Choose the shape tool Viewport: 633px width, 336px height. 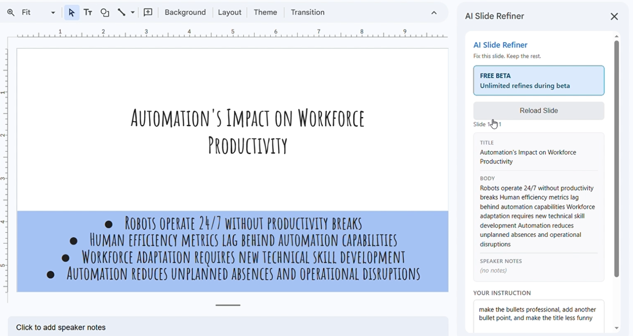pos(105,12)
